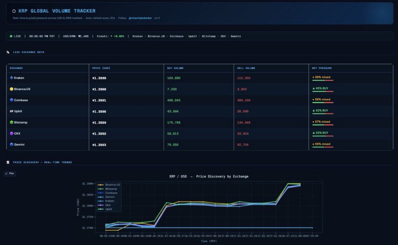The image size is (398, 245).
Task: Toggle OKX series in chart legend
Action: [x=104, y=205]
